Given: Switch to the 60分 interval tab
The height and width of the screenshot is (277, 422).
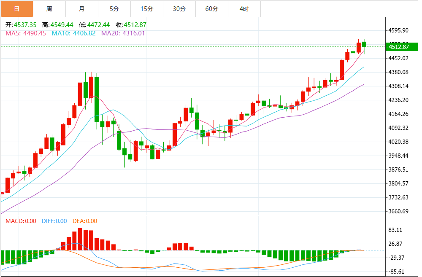Looking at the screenshot, I should tap(212, 8).
